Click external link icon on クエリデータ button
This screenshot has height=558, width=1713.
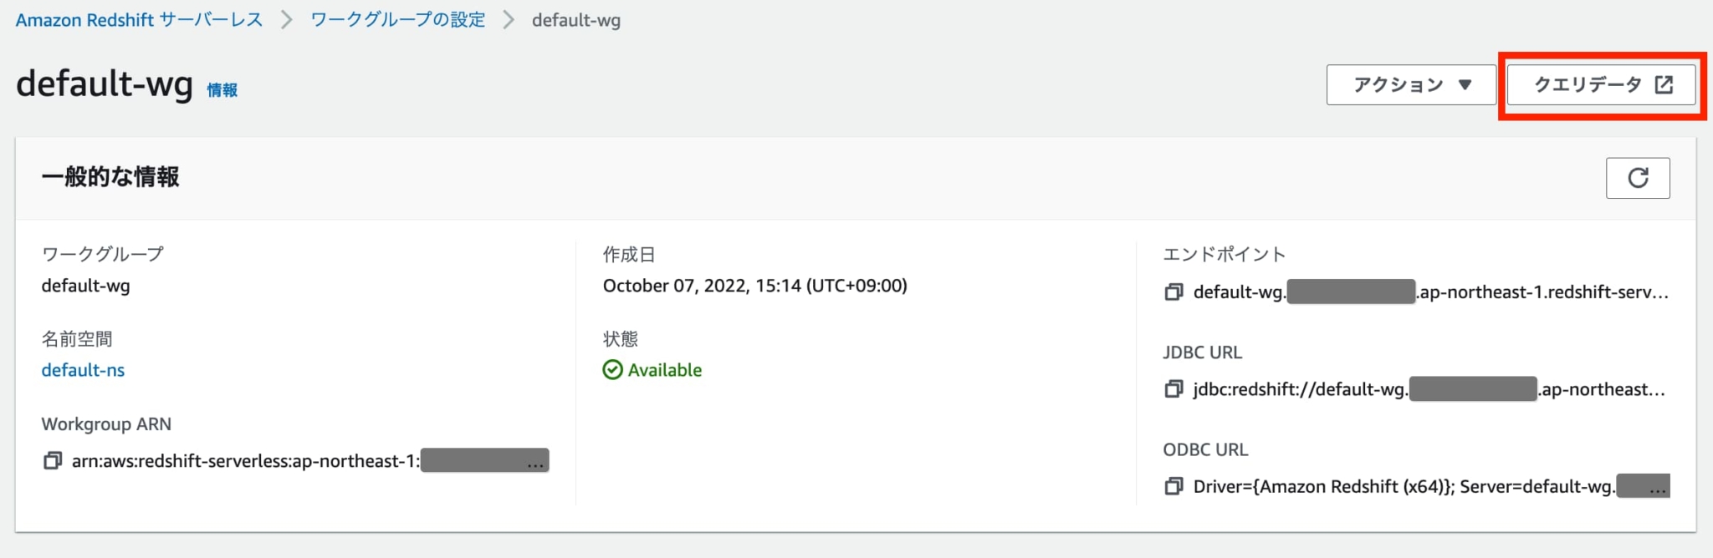(1664, 84)
